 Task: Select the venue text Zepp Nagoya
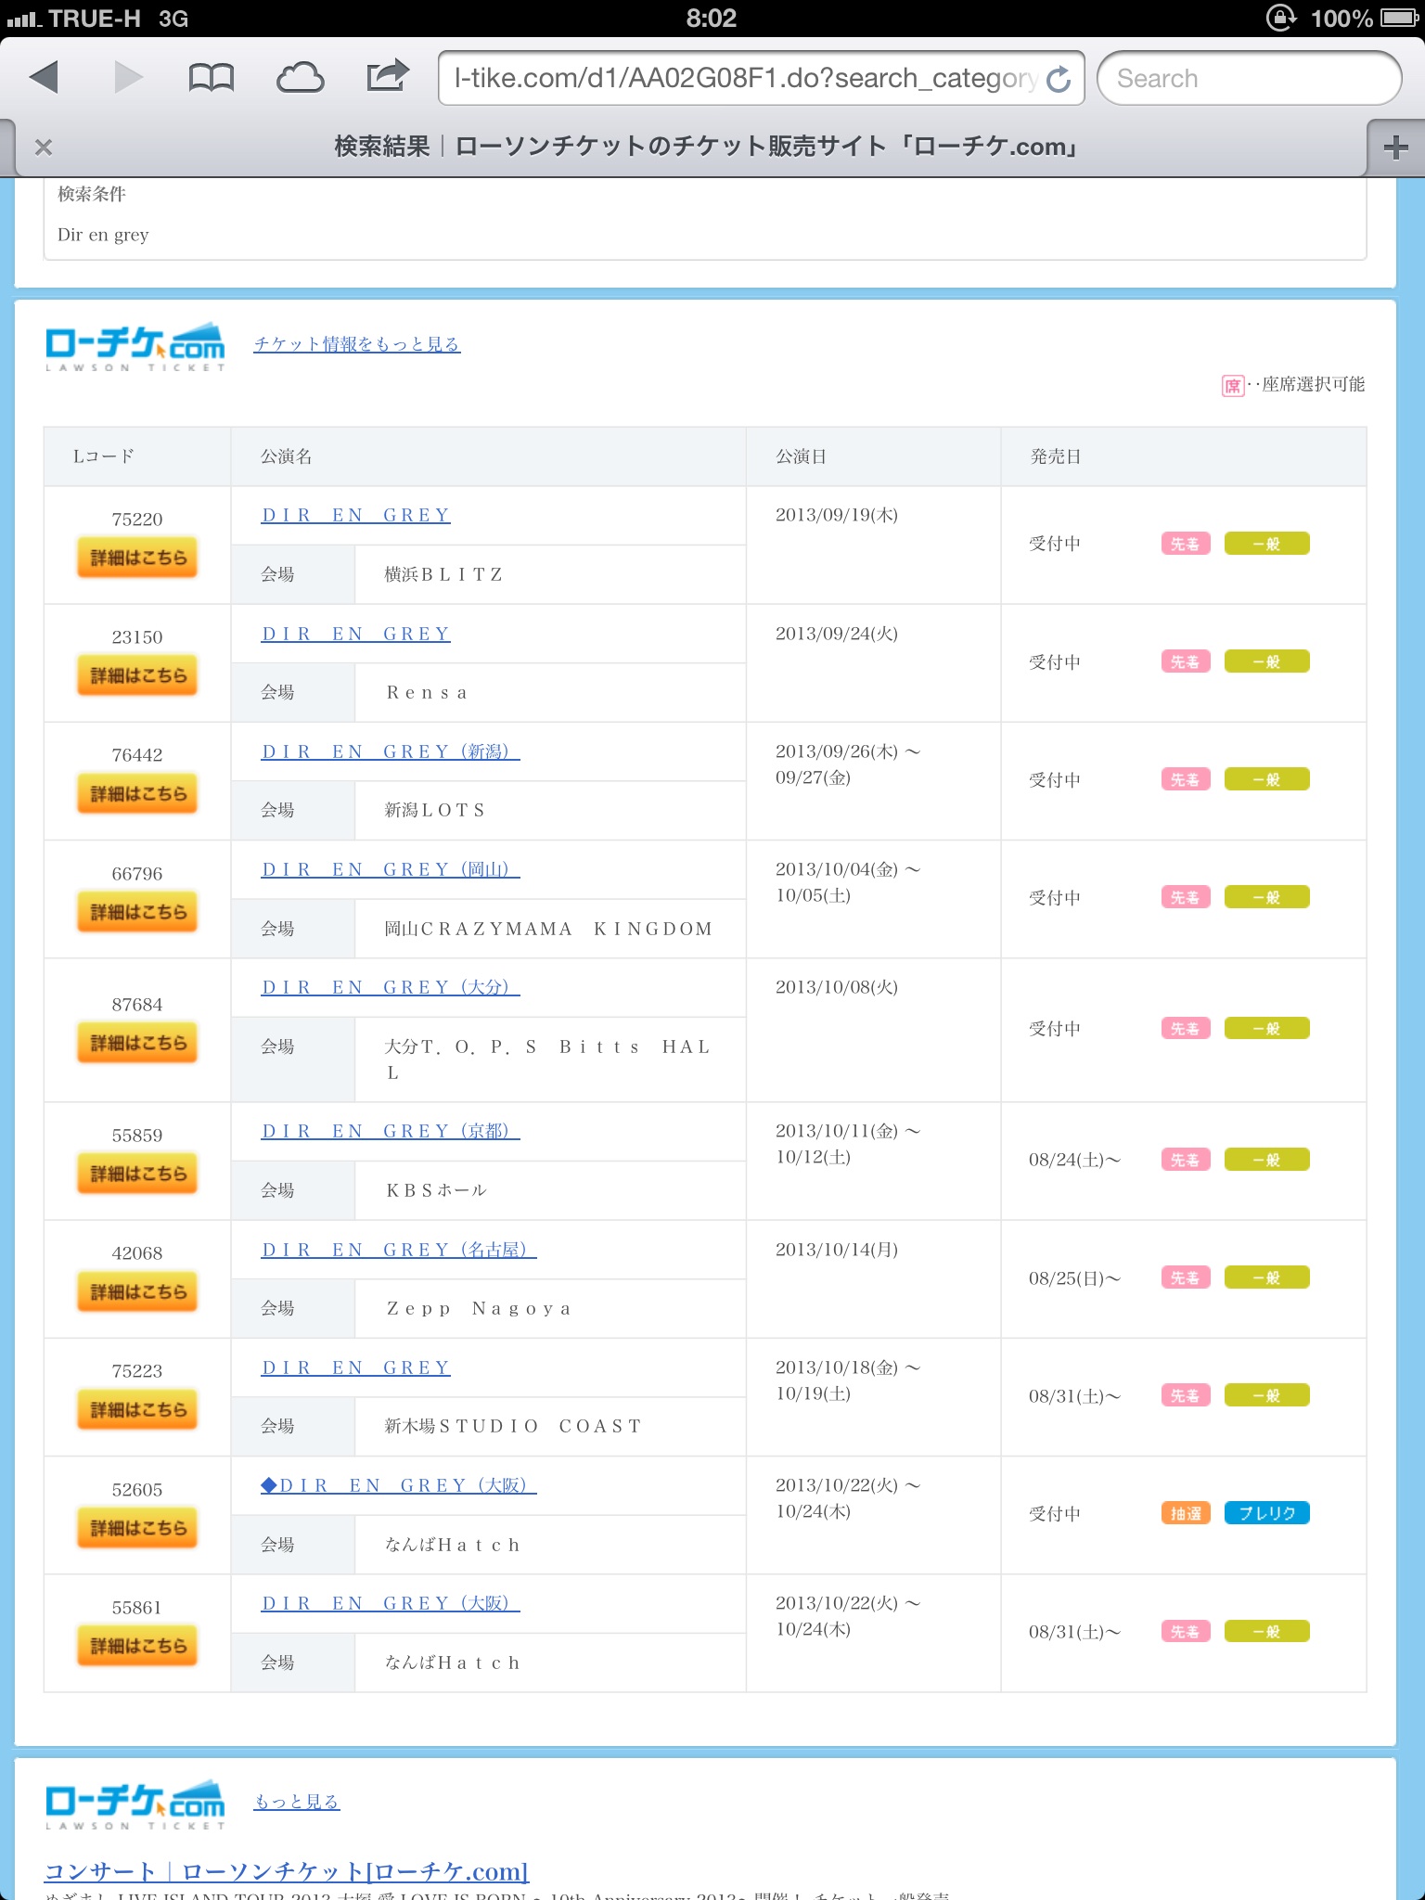pos(479,1308)
